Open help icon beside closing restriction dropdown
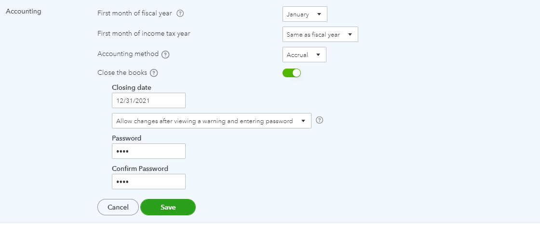540x225 pixels. (320, 120)
